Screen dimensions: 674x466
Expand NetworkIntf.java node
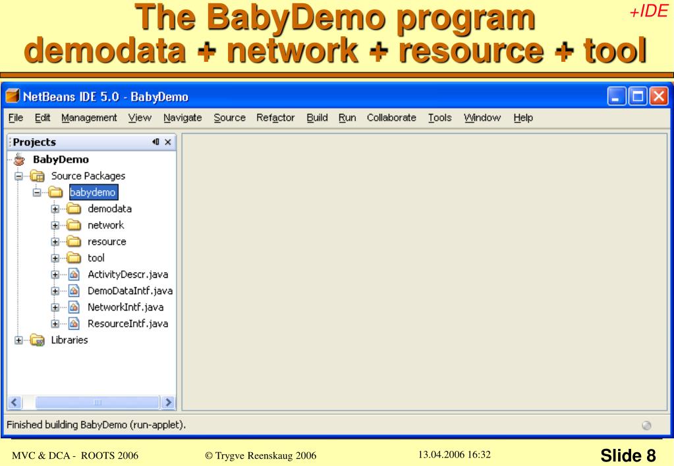point(55,307)
